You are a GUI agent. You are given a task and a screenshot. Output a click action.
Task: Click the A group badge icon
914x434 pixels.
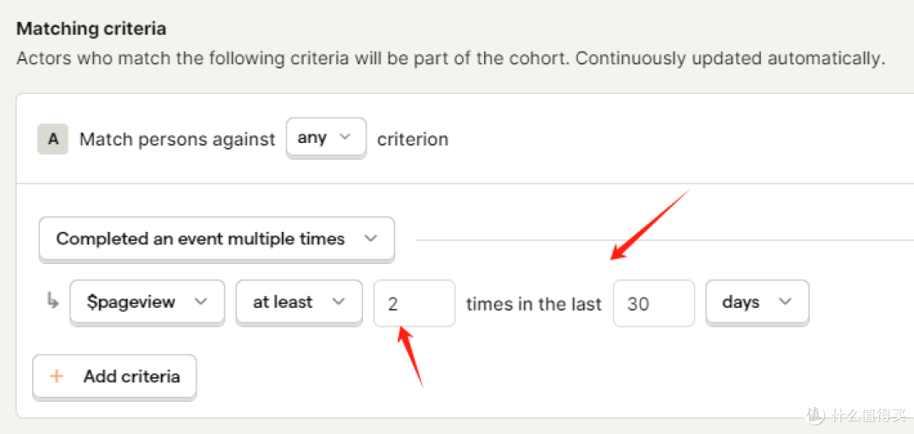click(x=52, y=139)
